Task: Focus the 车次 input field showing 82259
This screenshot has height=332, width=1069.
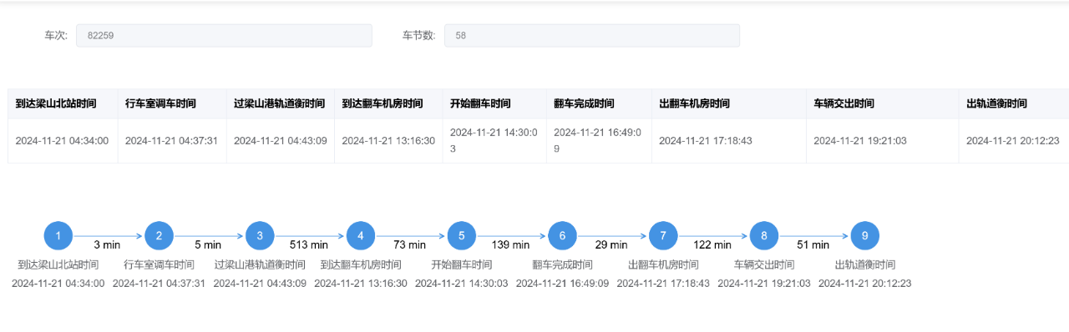Action: (x=224, y=35)
